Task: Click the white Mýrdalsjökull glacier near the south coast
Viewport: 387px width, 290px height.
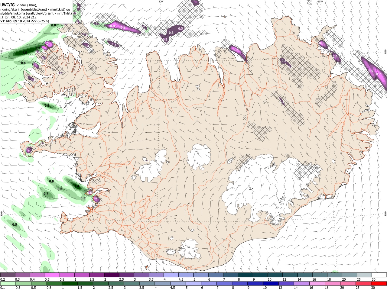Action: click(x=190, y=249)
